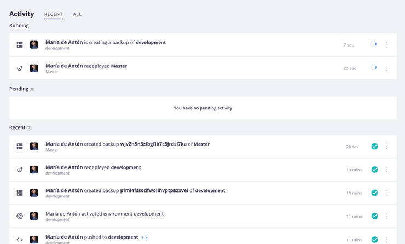
Task: Click user avatar on activated environment row
Action: (x=34, y=216)
